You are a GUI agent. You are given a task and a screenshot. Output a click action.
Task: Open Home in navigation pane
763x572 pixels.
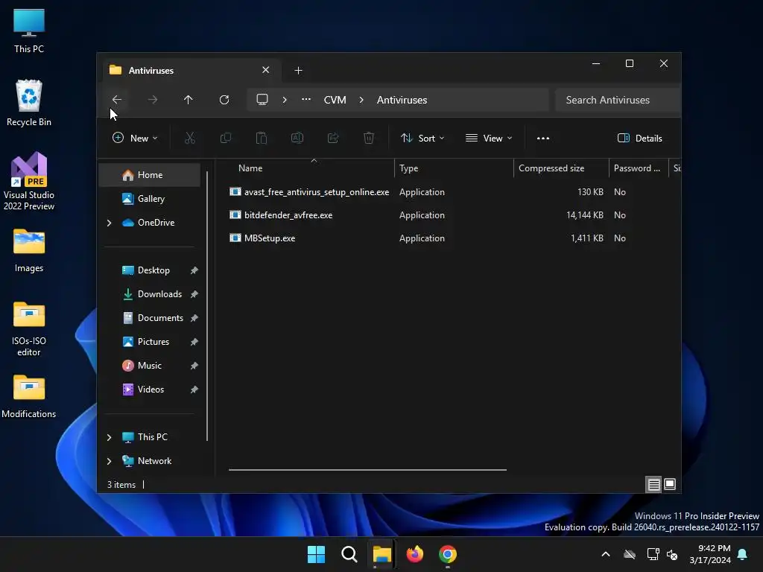pyautogui.click(x=149, y=175)
